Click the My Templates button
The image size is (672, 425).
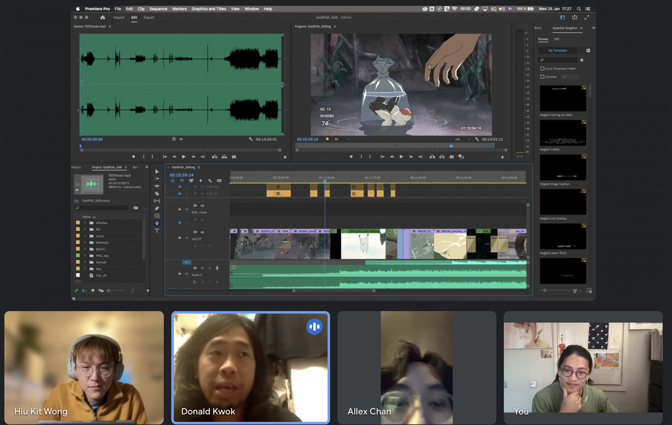tap(558, 50)
